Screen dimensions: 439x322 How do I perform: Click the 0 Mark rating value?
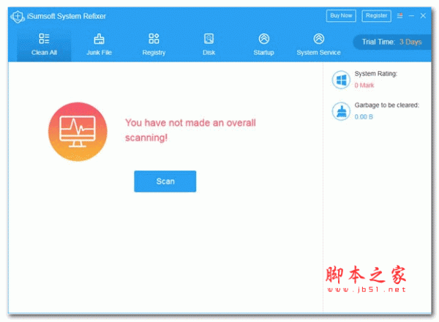click(364, 86)
